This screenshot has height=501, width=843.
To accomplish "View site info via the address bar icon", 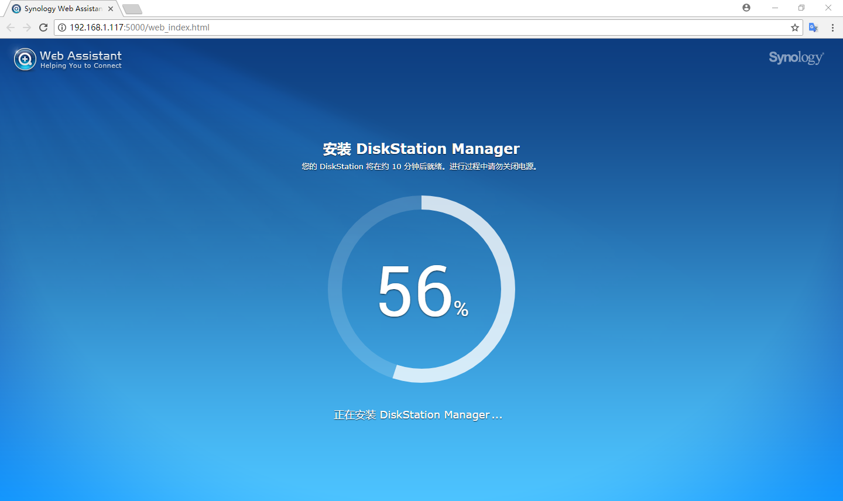I will [62, 28].
